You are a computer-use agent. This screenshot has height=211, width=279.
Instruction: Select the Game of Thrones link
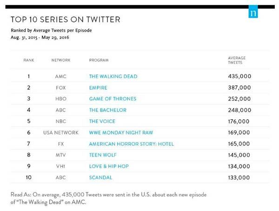coord(112,99)
